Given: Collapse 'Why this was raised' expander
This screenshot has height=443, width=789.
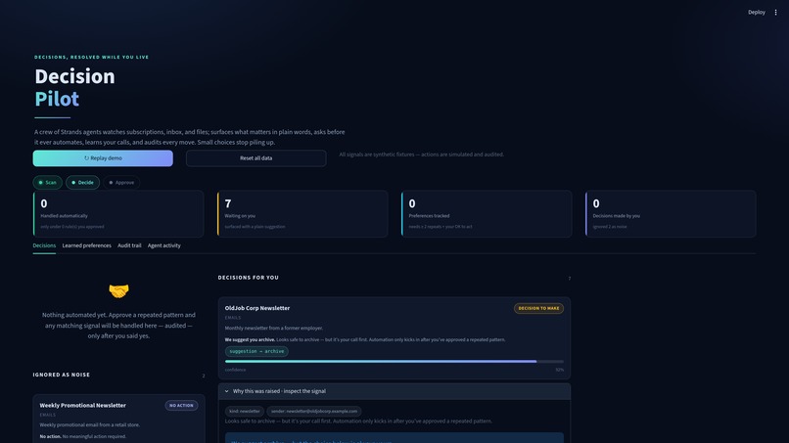Looking at the screenshot, I should (394, 391).
